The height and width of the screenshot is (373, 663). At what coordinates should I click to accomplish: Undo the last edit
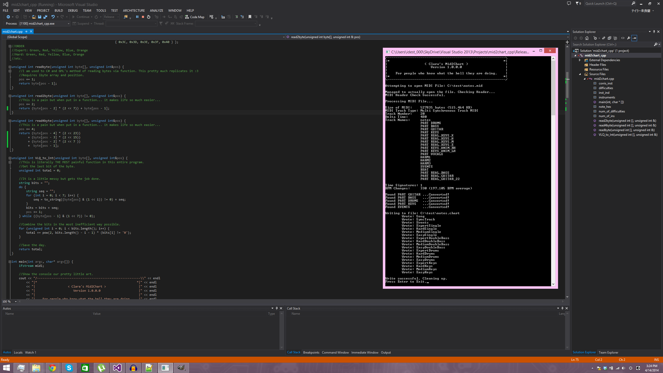click(53, 17)
